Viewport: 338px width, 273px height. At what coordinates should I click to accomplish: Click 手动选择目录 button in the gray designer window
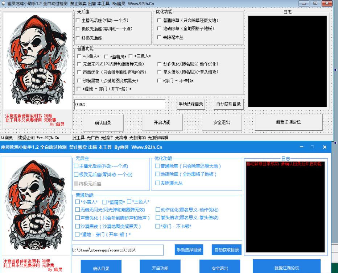tap(191, 104)
